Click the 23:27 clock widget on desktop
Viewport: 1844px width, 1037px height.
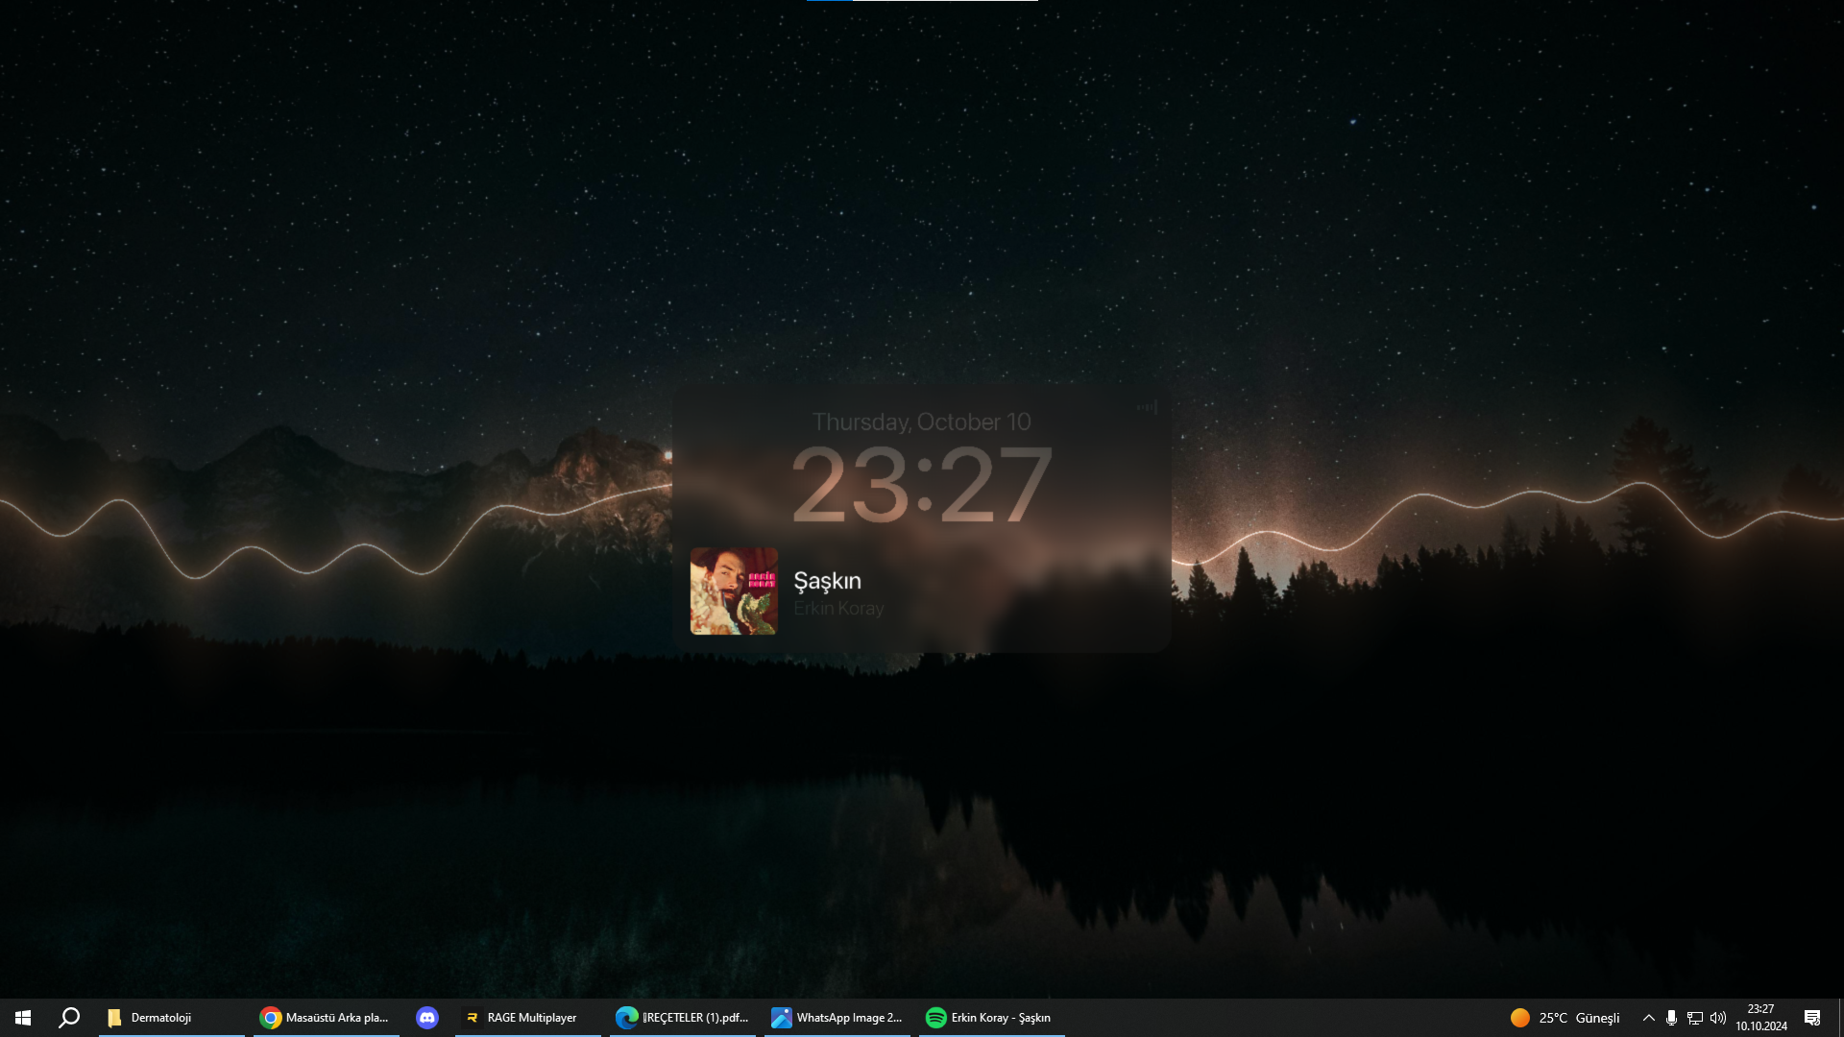[x=921, y=485]
